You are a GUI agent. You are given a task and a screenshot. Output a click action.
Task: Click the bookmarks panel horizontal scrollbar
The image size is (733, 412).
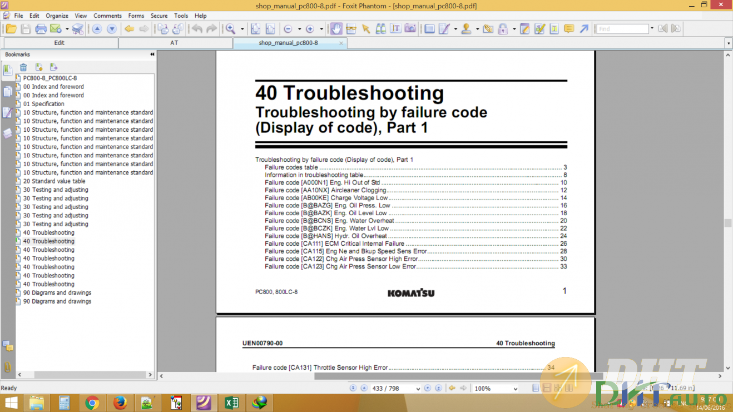[x=85, y=375]
